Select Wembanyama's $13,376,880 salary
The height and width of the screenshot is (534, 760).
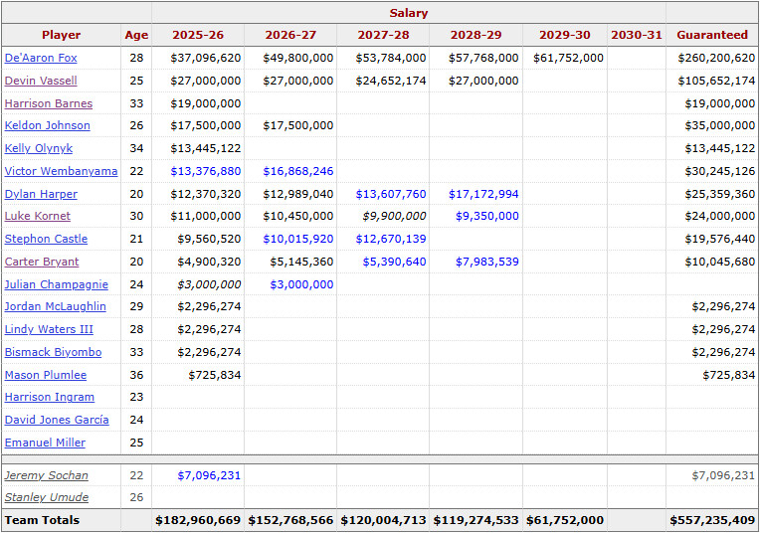206,171
